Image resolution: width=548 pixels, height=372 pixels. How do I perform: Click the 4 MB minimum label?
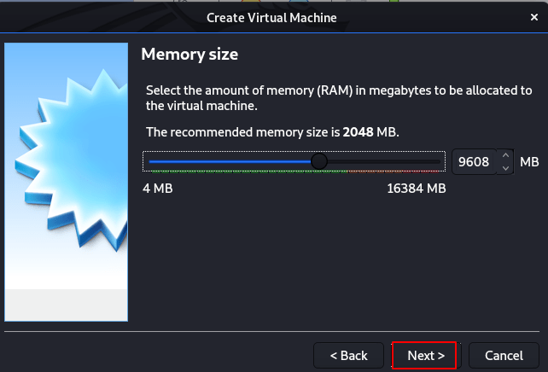coord(158,189)
